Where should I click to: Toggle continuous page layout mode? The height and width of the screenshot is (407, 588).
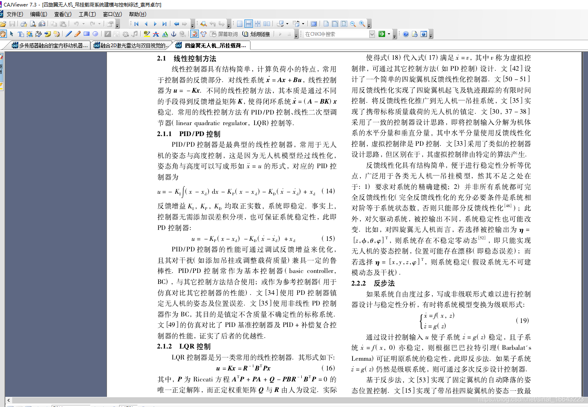pos(248,24)
